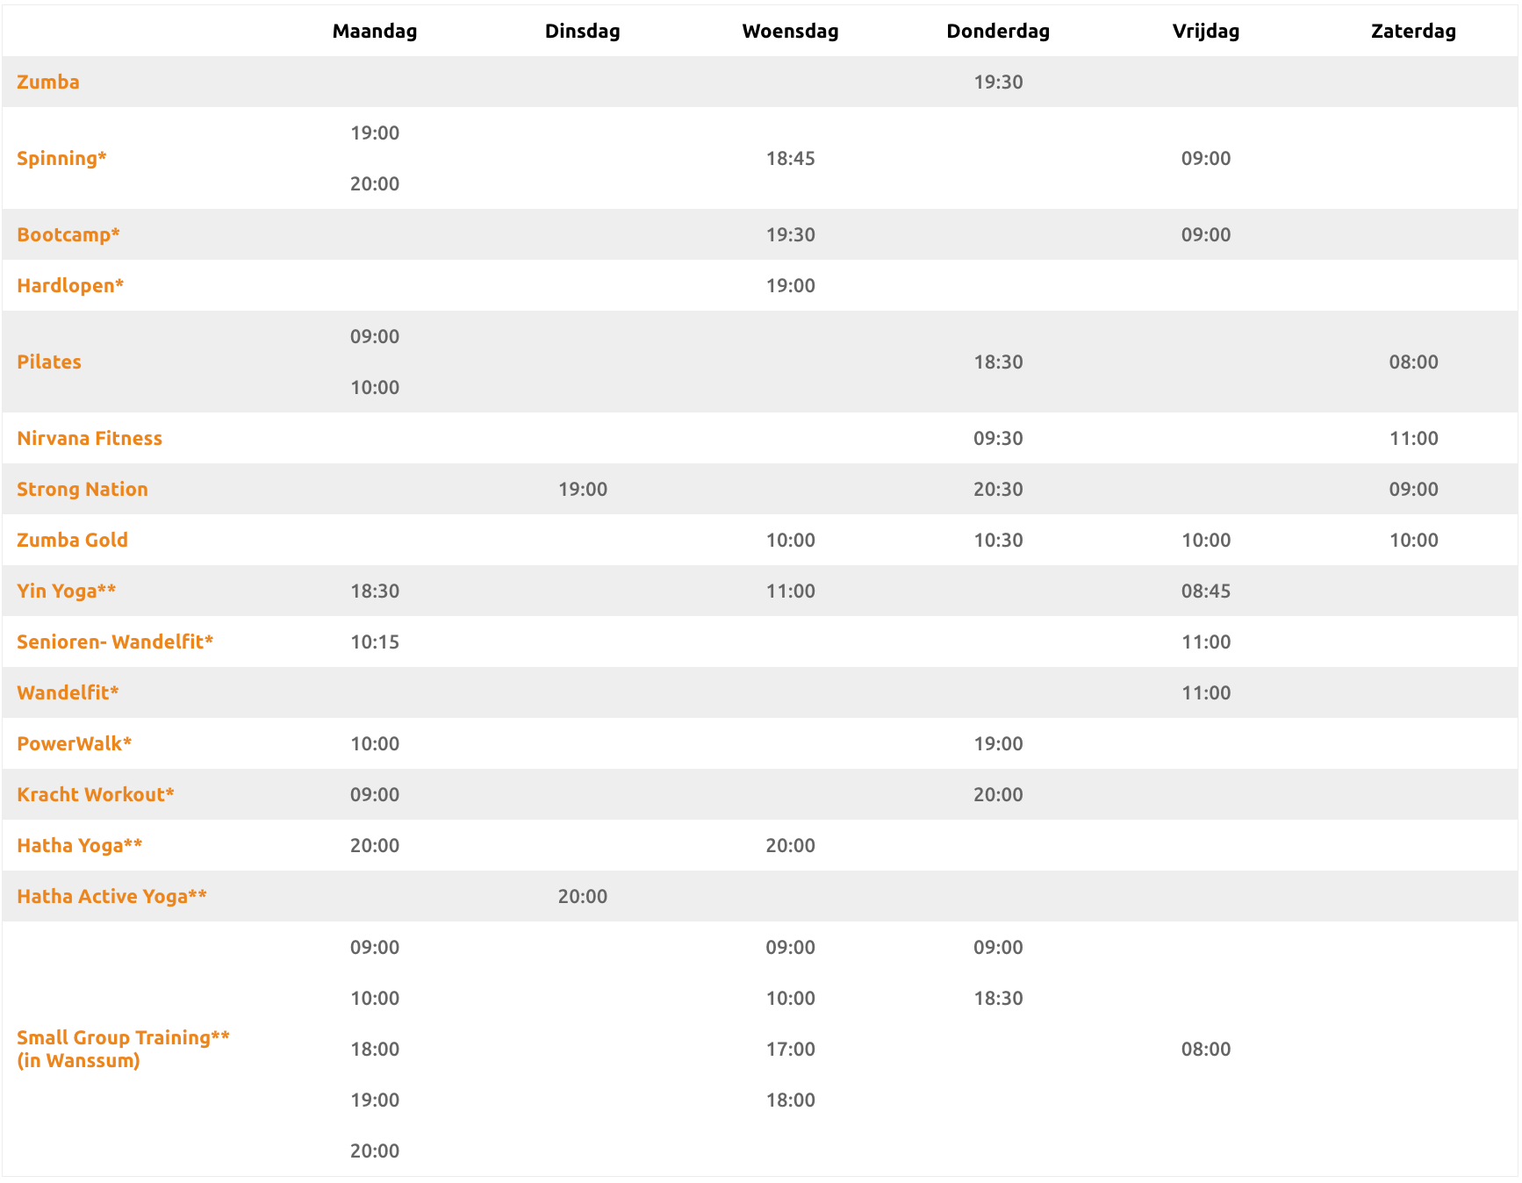Click the Nirvana Fitness link

click(90, 439)
